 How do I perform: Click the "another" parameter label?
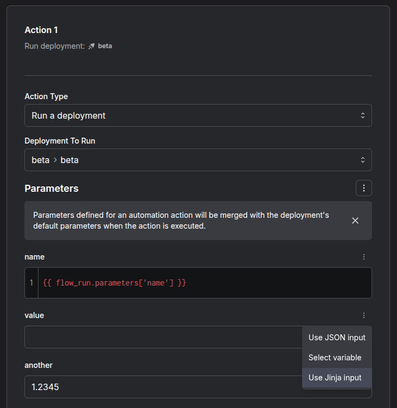(x=39, y=365)
